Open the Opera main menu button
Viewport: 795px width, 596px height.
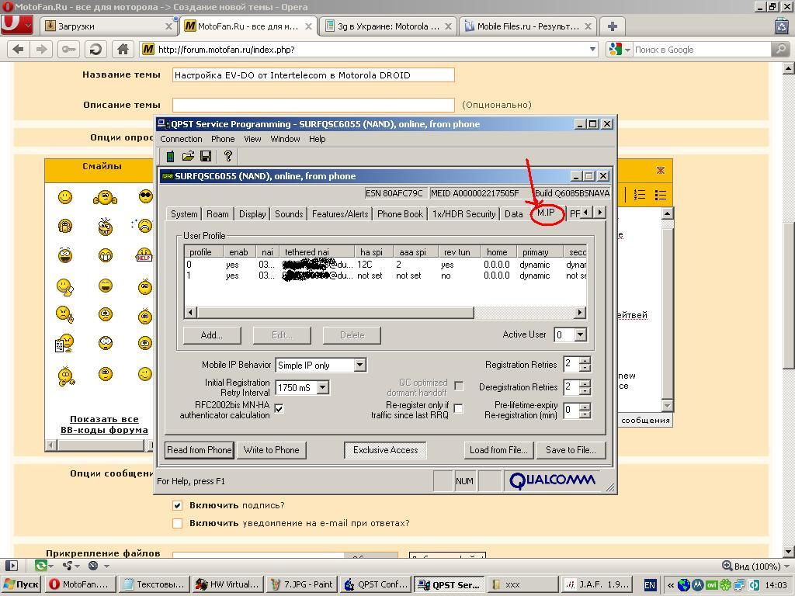point(17,26)
